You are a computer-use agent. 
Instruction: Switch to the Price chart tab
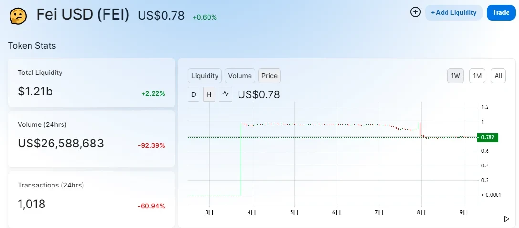(x=270, y=76)
